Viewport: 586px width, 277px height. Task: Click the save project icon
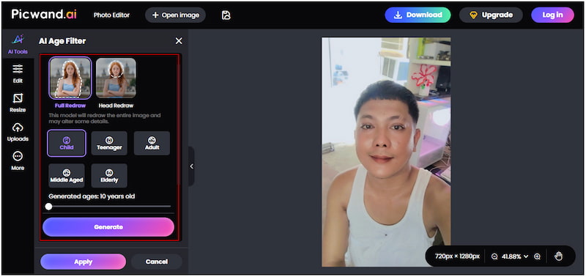tap(226, 15)
